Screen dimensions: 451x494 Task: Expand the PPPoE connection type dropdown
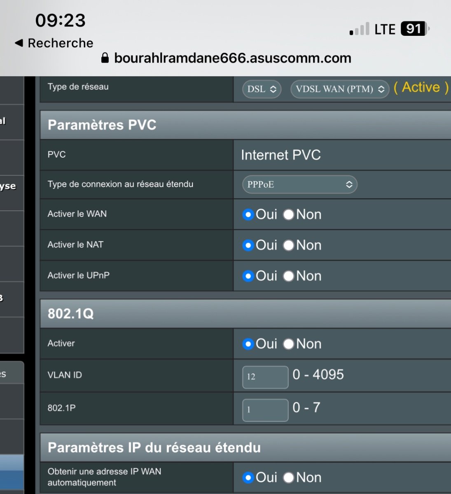299,184
